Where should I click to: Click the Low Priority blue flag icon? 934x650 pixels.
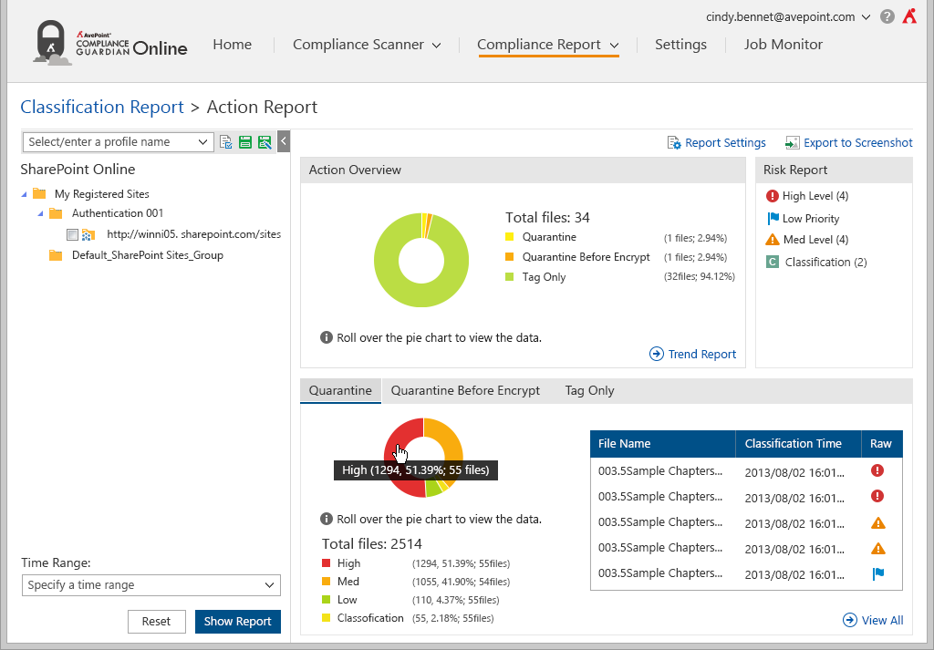pos(773,219)
